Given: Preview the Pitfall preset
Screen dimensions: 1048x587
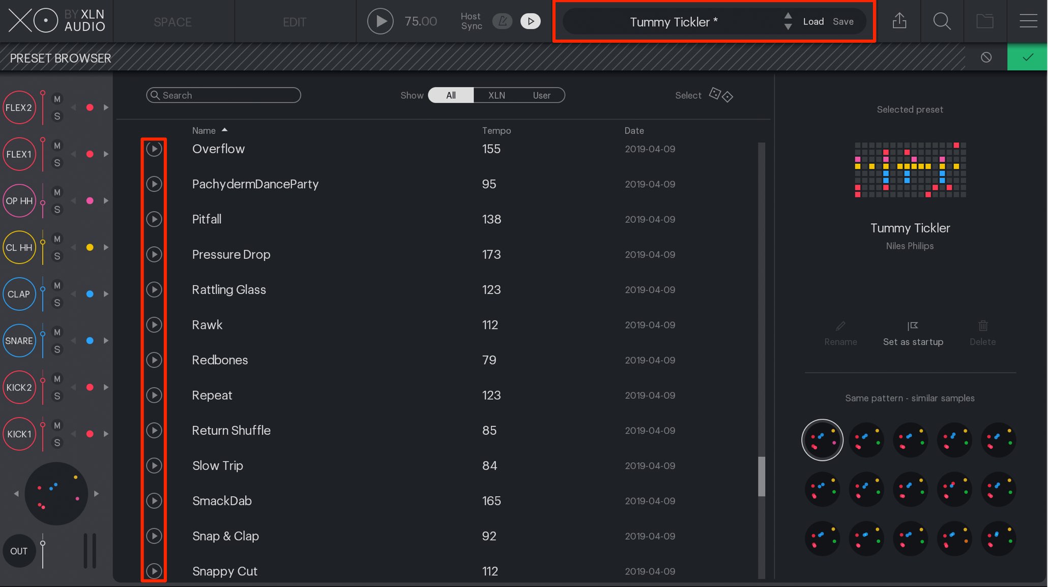Looking at the screenshot, I should point(154,219).
